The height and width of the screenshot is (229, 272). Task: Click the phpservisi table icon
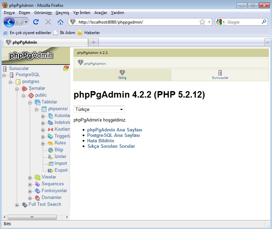click(x=44, y=109)
